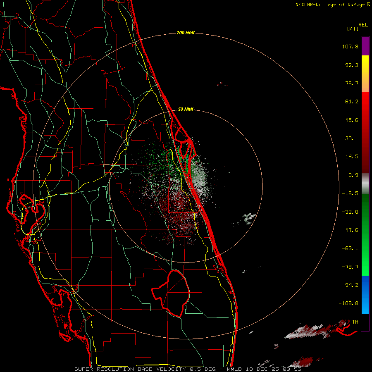The width and height of the screenshot is (372, 372).
Task: Click the -94.2 legend value
Action: tap(350, 285)
